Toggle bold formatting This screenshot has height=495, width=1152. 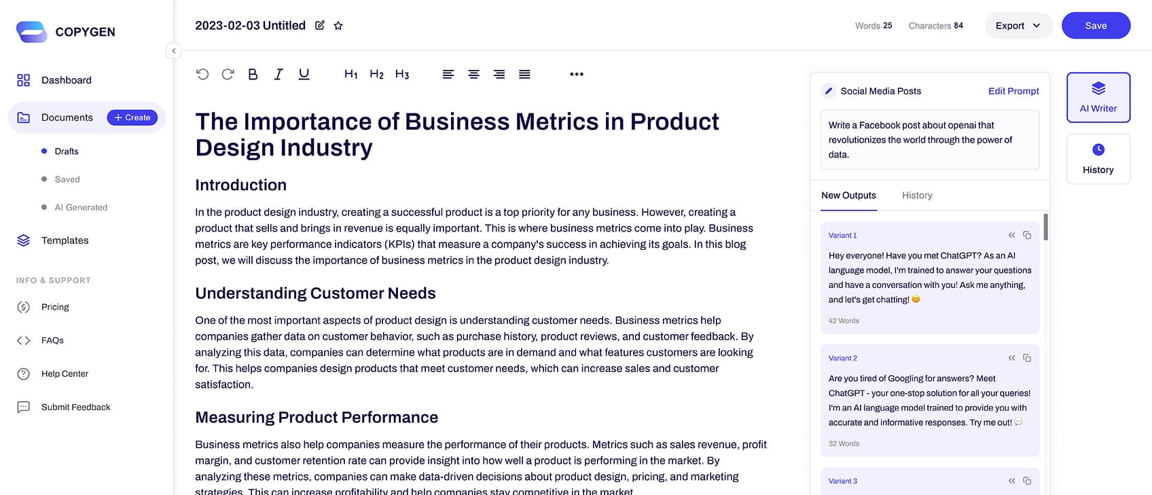[253, 74]
